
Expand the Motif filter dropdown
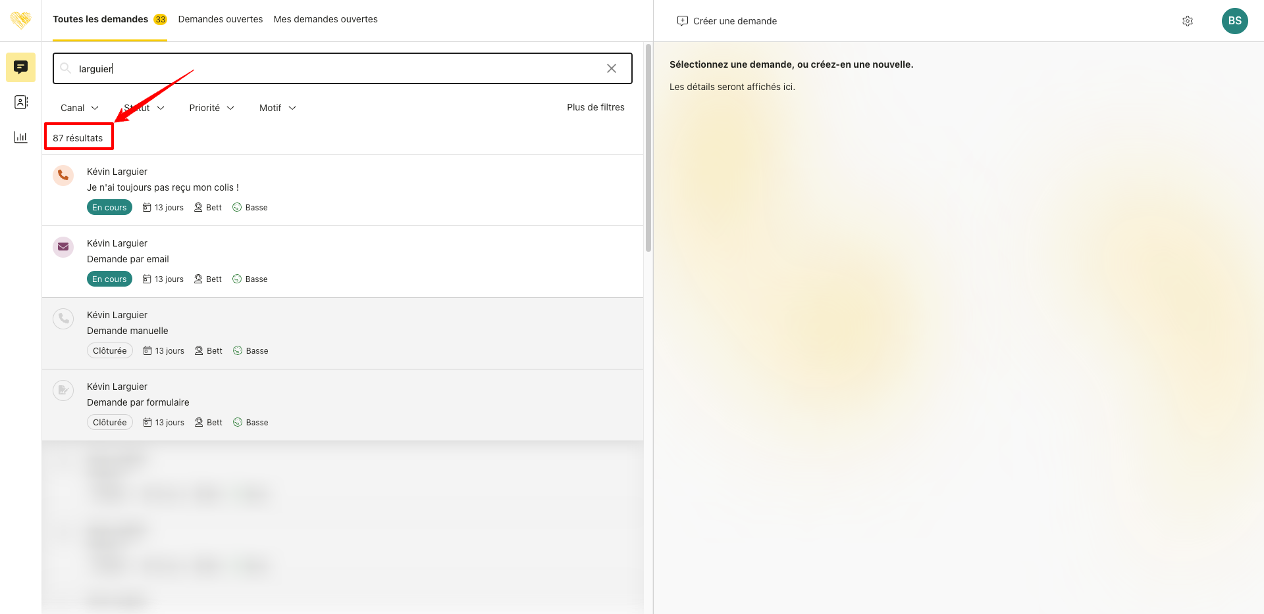point(277,108)
